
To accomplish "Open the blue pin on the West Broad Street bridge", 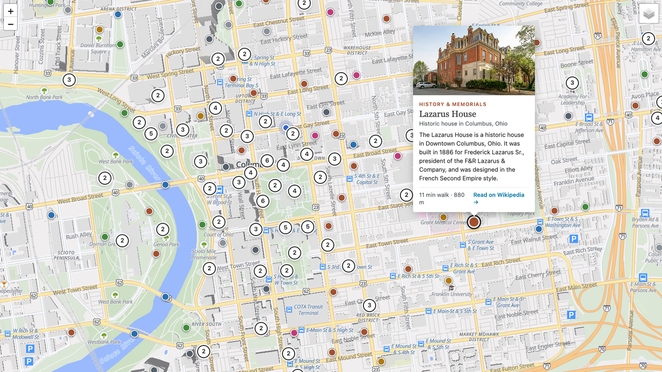I will tap(165, 185).
